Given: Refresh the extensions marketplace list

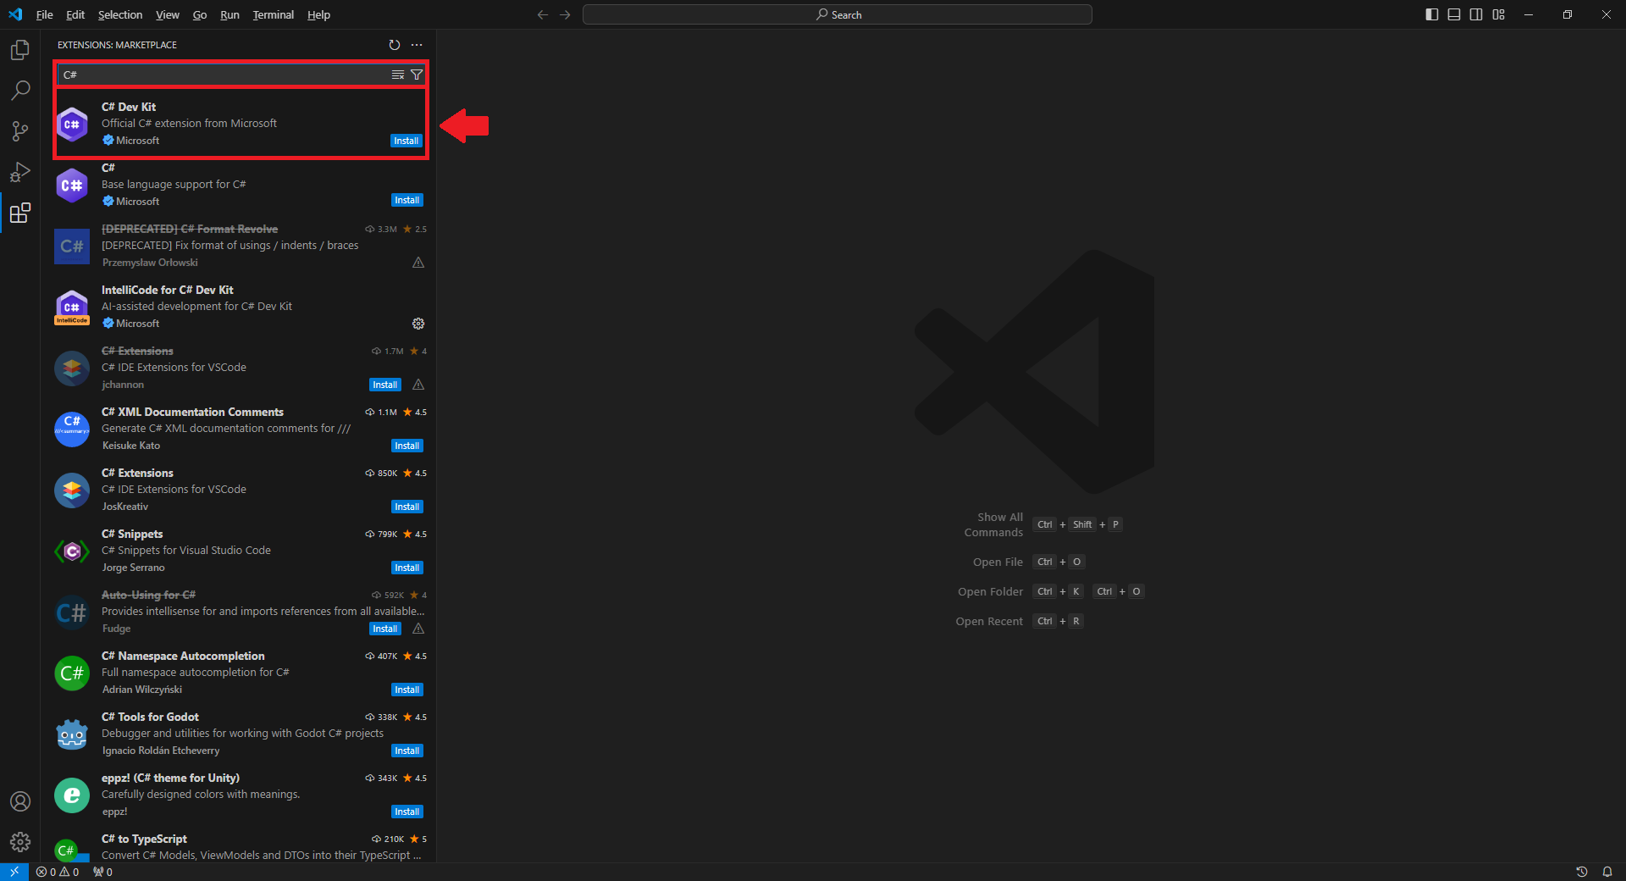Looking at the screenshot, I should 393,45.
